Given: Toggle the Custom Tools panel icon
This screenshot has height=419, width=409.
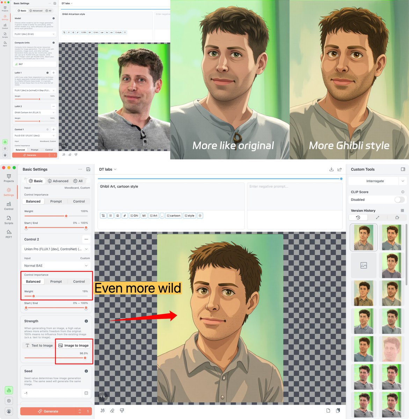Looking at the screenshot, I should point(403,169).
